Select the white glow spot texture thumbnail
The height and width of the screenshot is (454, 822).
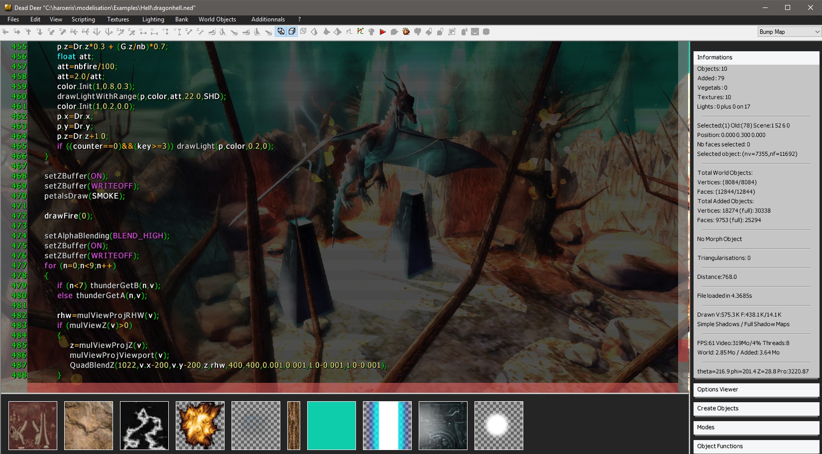pyautogui.click(x=499, y=426)
